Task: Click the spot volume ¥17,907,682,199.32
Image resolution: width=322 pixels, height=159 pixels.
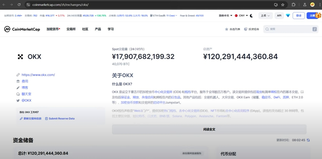Action: (x=143, y=57)
